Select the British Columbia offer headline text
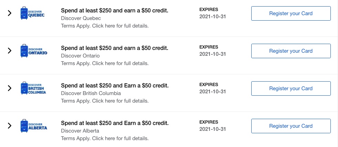The image size is (338, 147). [115, 85]
